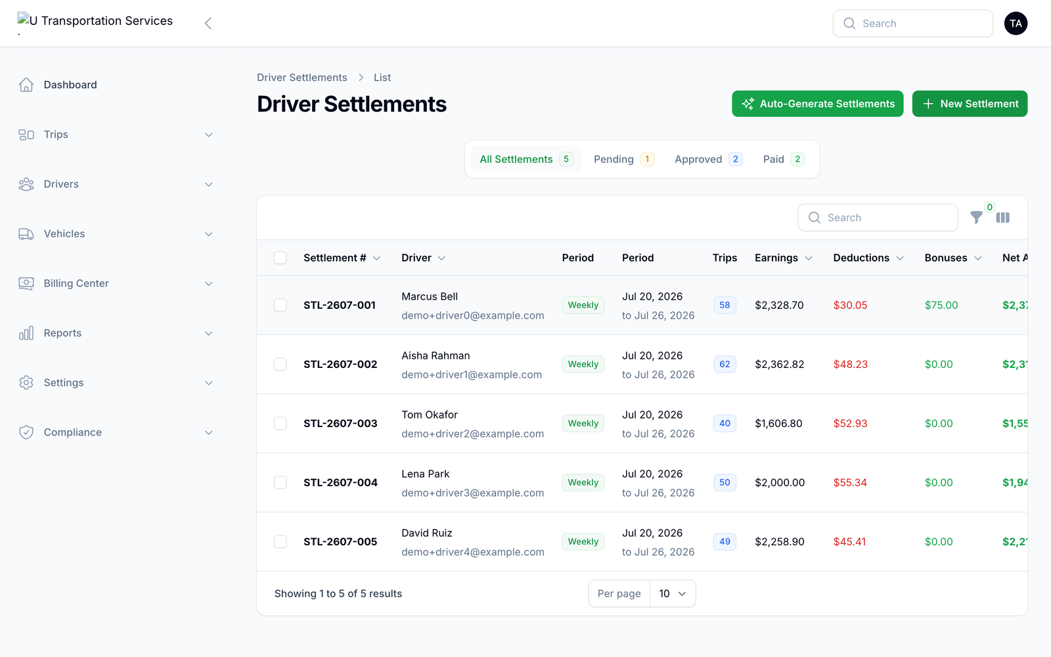This screenshot has width=1051, height=657.
Task: Go to Driver Settlements breadcrumb link
Action: pyautogui.click(x=302, y=78)
